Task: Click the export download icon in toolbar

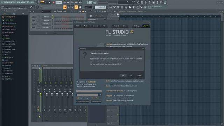Action: pyautogui.click(x=165, y=2)
